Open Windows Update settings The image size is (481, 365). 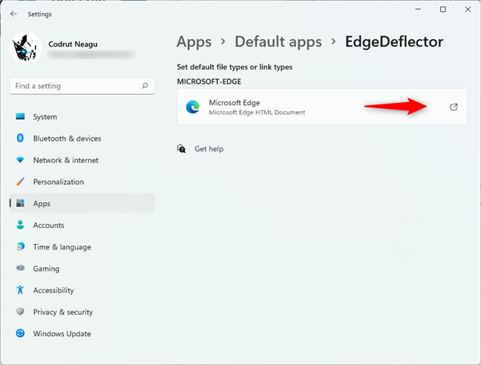coord(82,334)
